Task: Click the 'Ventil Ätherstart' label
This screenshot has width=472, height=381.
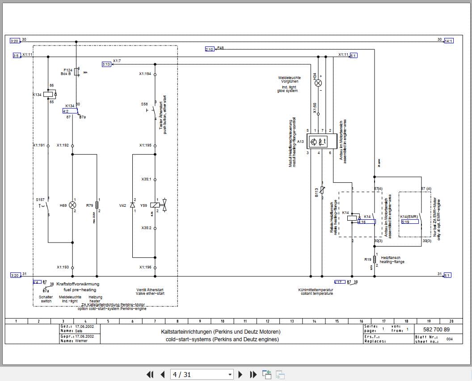Action: (150, 290)
